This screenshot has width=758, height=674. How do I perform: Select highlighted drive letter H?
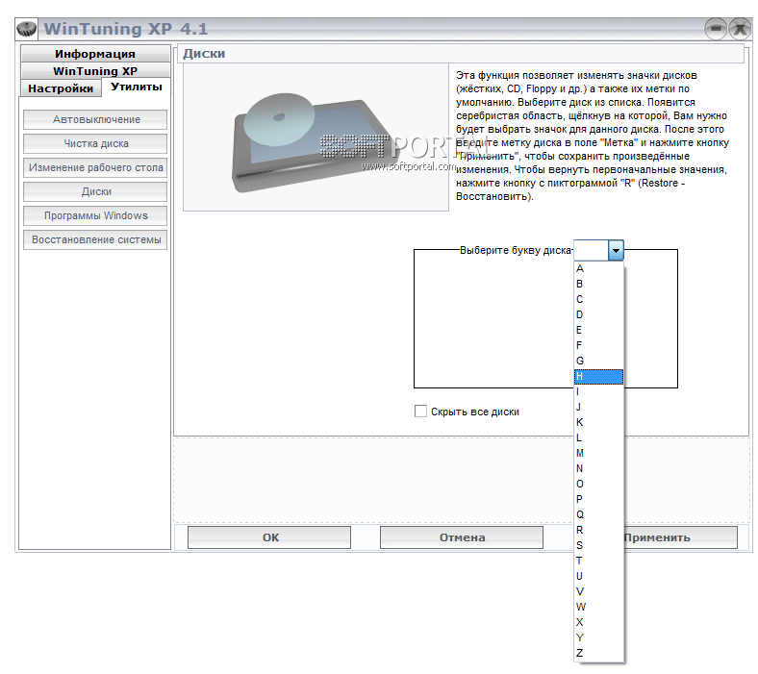click(x=598, y=376)
